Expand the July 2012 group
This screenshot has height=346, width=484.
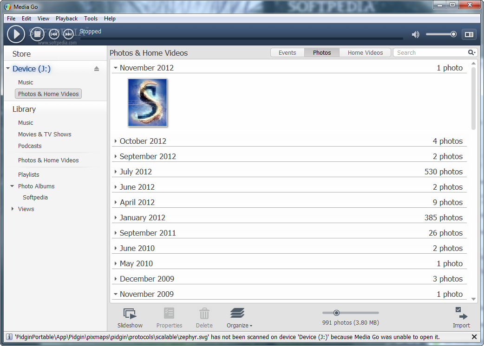116,172
